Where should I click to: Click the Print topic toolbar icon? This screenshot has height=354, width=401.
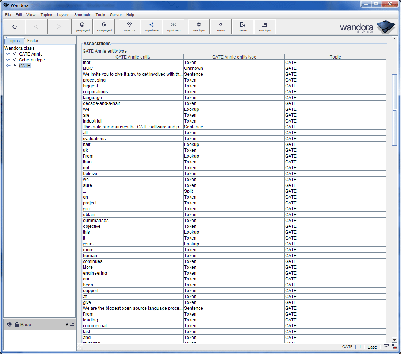tap(265, 27)
